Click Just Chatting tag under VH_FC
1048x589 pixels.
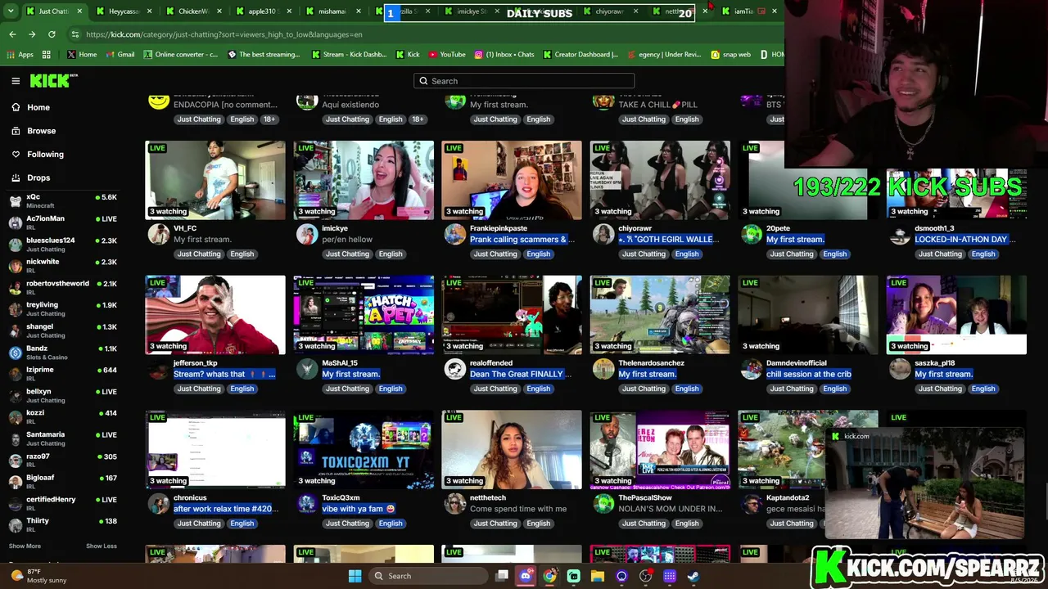(199, 254)
